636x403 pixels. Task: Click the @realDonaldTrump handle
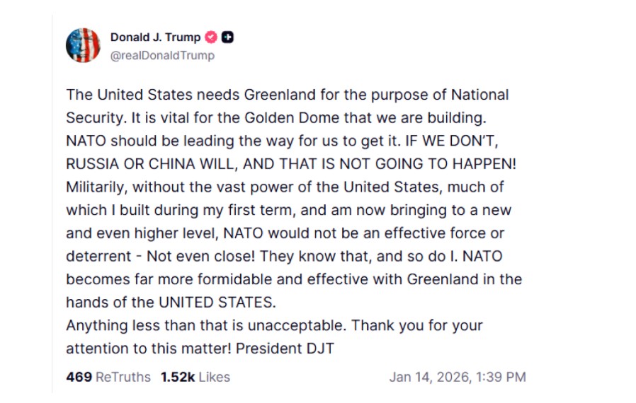click(x=162, y=55)
